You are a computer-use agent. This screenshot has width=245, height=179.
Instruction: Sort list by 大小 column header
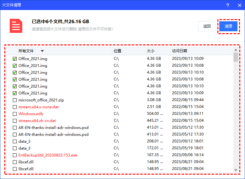(150, 51)
